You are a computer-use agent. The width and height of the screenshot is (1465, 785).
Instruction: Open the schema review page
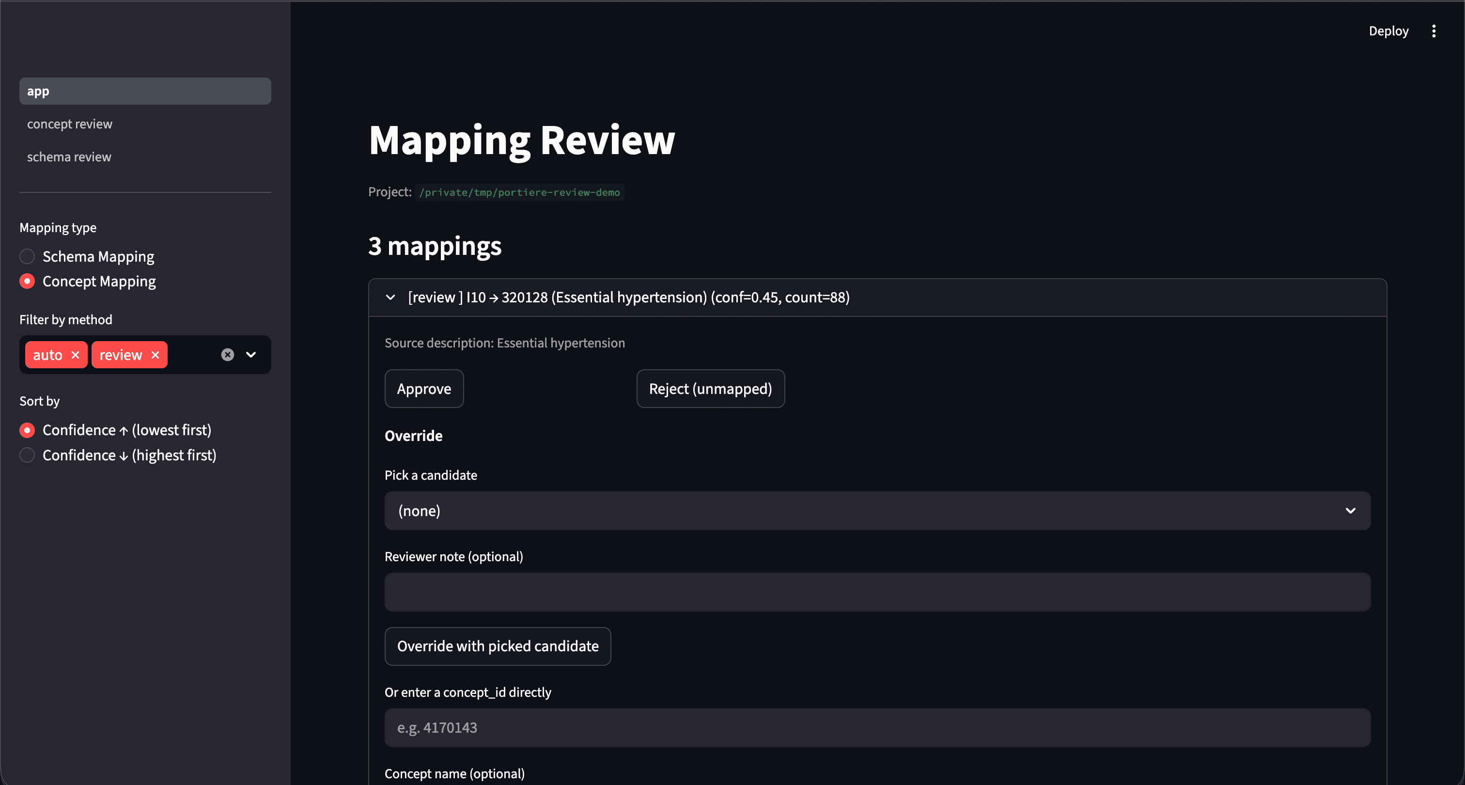(x=145, y=157)
